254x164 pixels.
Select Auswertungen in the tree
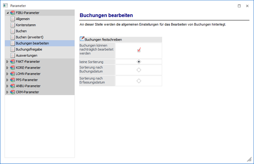tap(27, 55)
